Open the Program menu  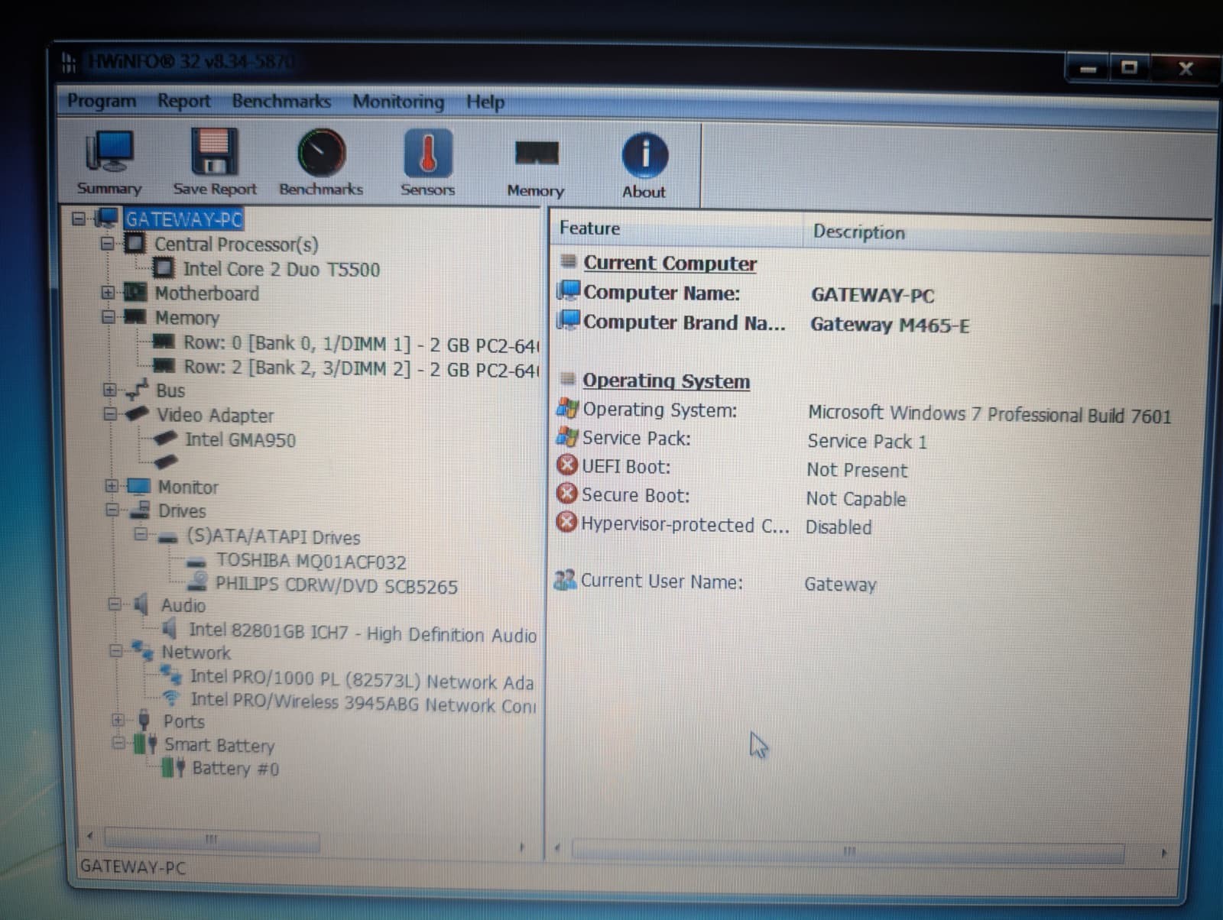tap(101, 100)
